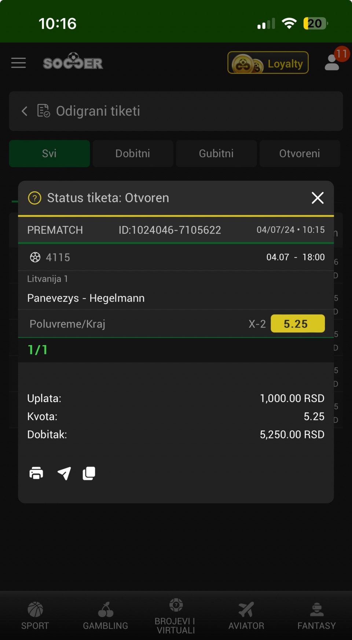
Task: Open the Loyalty program button
Action: 268,63
